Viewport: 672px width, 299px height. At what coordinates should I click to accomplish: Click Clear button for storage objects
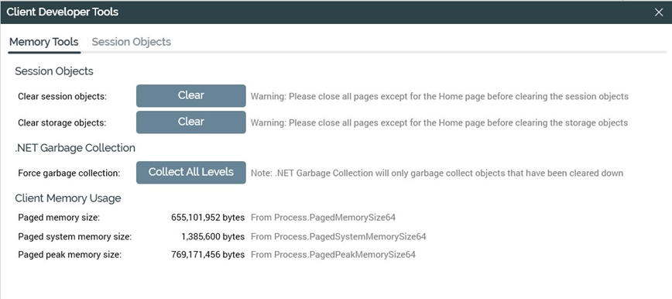click(x=191, y=122)
